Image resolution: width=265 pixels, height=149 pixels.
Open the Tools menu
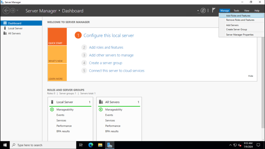click(236, 10)
